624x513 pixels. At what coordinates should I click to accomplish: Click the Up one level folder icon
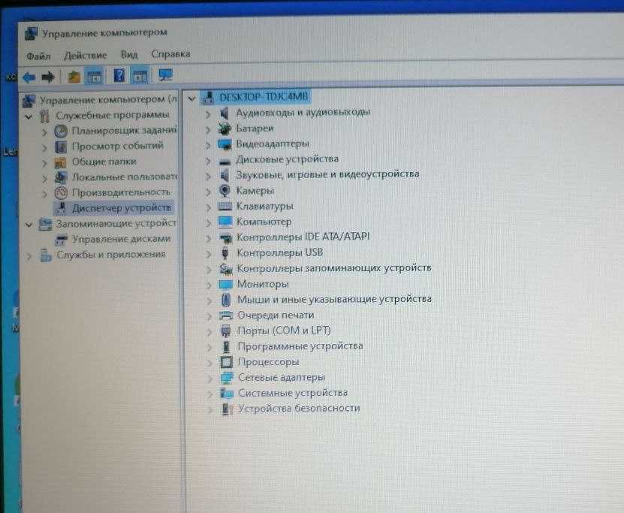coord(74,77)
